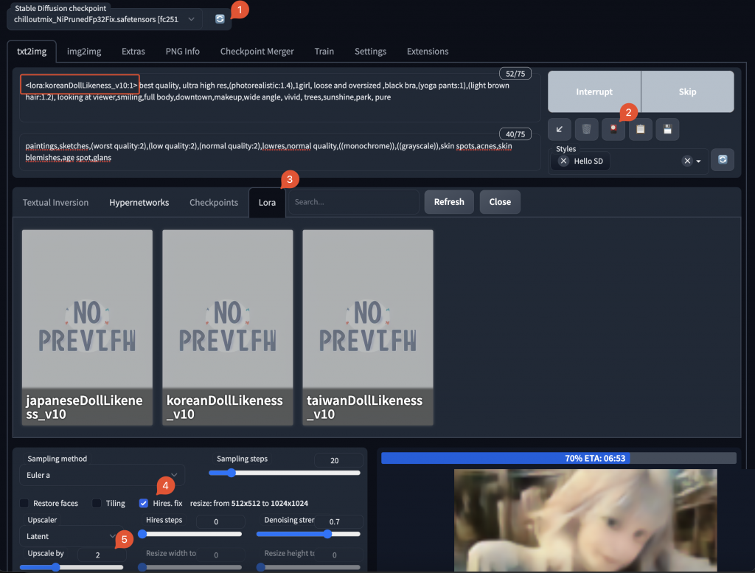
Task: Click the arrow icon to read last generation parameters
Action: click(559, 129)
